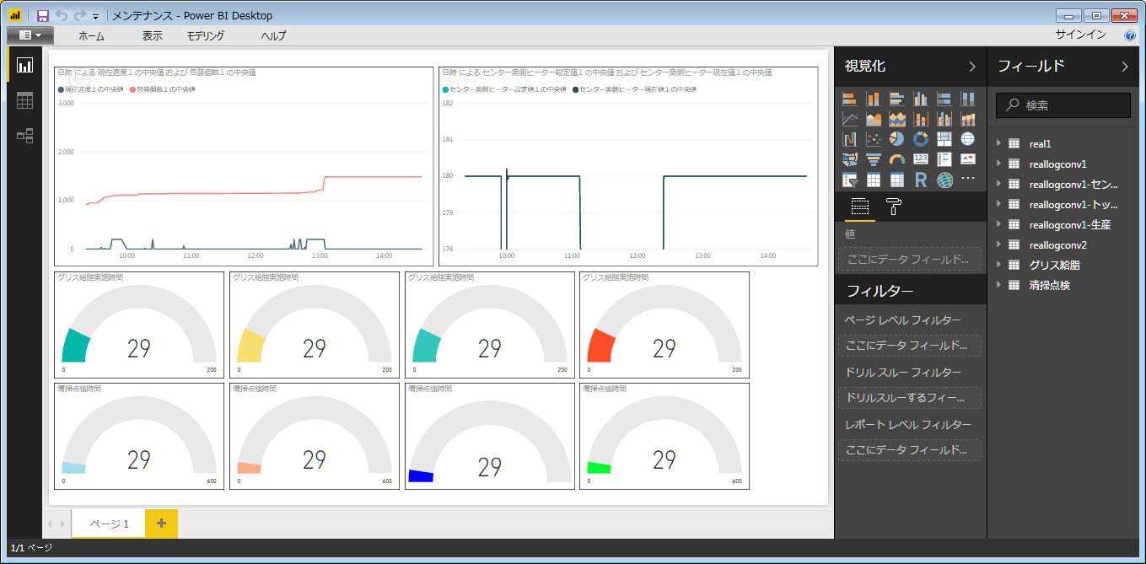
Task: Open the ホーム ribbon tab
Action: point(91,35)
